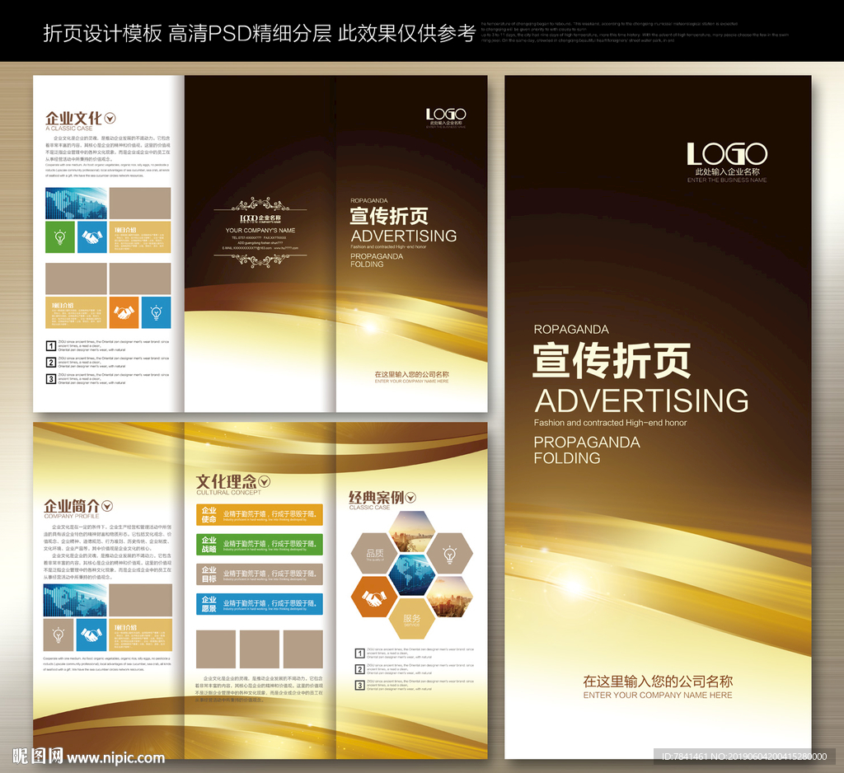Select the 品质 hexagon
Image resolution: width=844 pixels, height=773 pixels.
pyautogui.click(x=374, y=553)
